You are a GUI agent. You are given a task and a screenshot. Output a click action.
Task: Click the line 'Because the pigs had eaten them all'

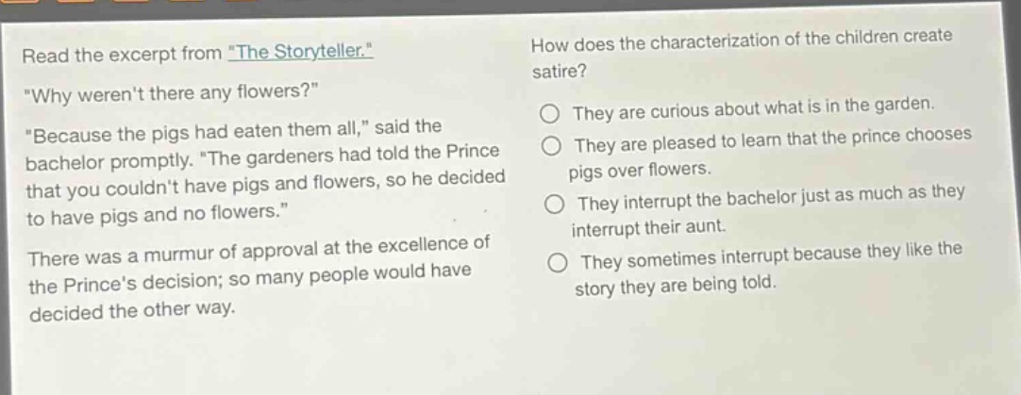pyautogui.click(x=232, y=131)
